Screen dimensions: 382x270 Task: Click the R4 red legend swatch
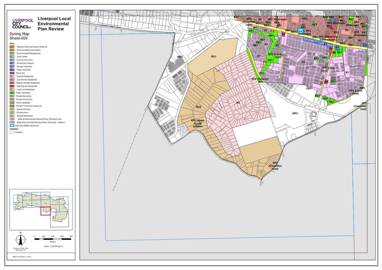(12, 86)
